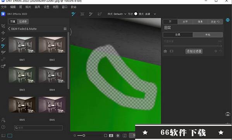Screen dimensions: 232x140
Task: Click the opacity slider handle in right panel
Action: [x=221, y=46]
